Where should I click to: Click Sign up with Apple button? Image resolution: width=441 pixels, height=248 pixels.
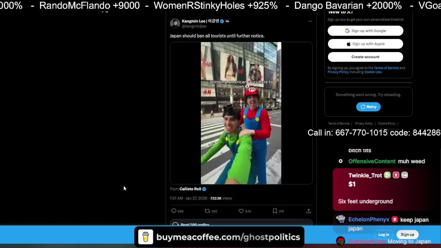(365, 44)
